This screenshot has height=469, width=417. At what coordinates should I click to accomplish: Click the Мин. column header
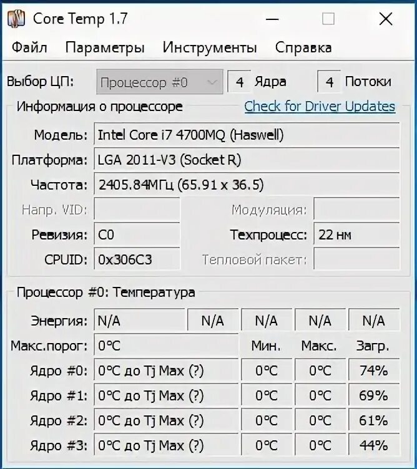point(266,346)
